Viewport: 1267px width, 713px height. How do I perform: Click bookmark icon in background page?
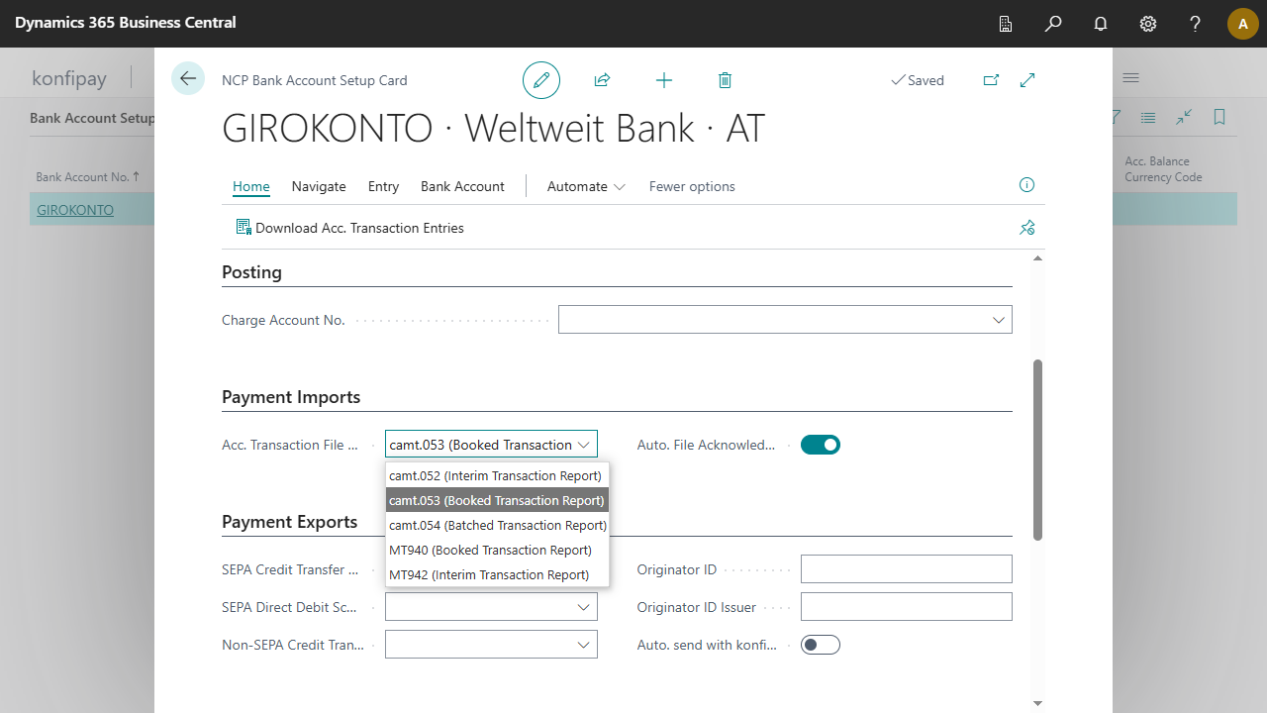click(1219, 117)
